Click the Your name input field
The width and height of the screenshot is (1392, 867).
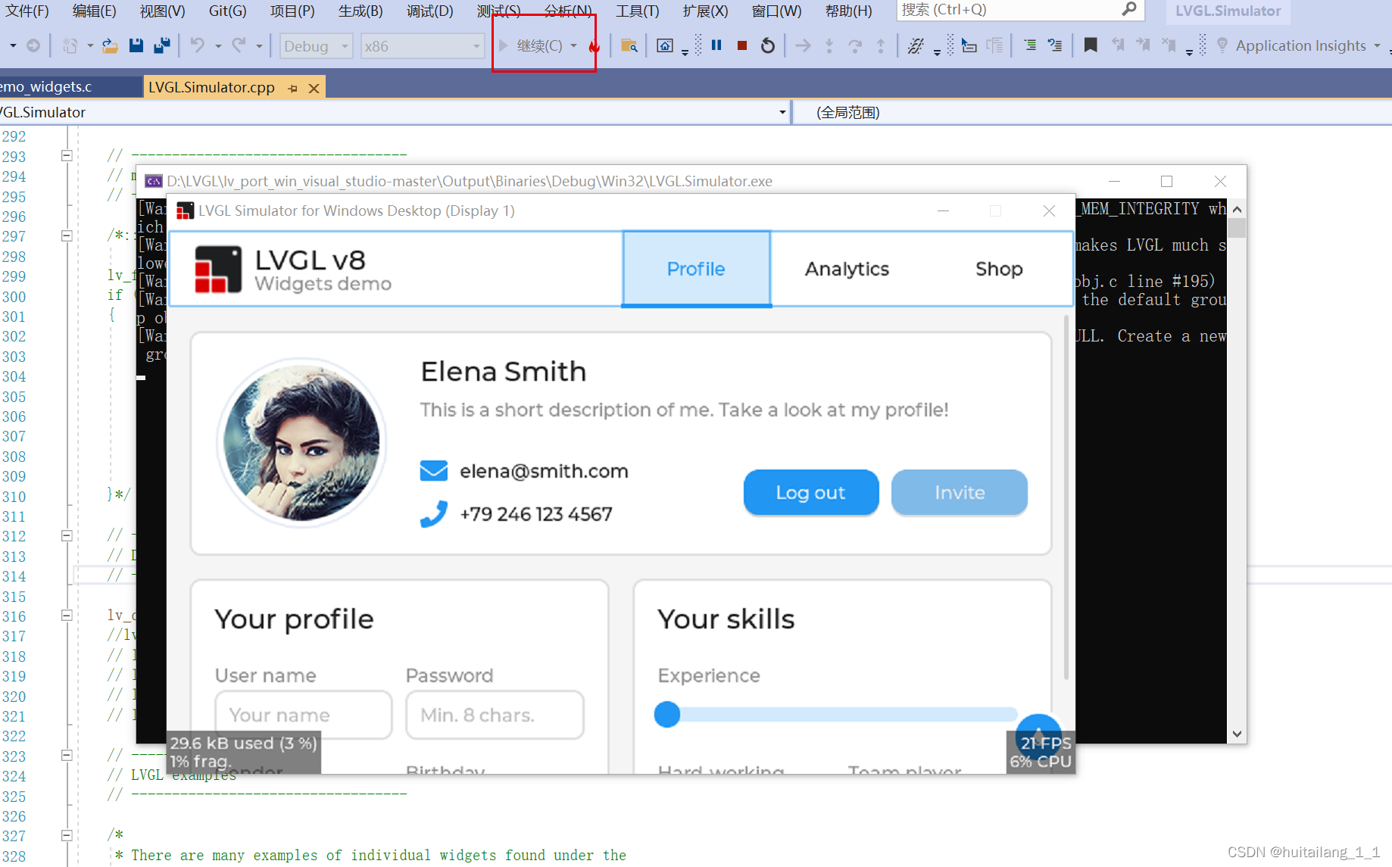point(302,714)
